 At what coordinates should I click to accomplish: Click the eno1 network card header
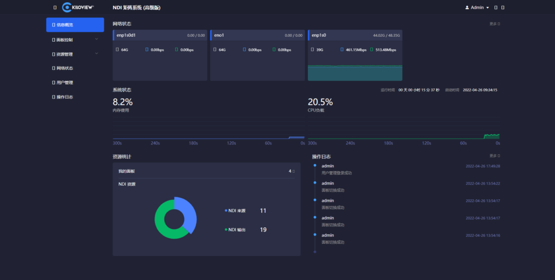(257, 35)
